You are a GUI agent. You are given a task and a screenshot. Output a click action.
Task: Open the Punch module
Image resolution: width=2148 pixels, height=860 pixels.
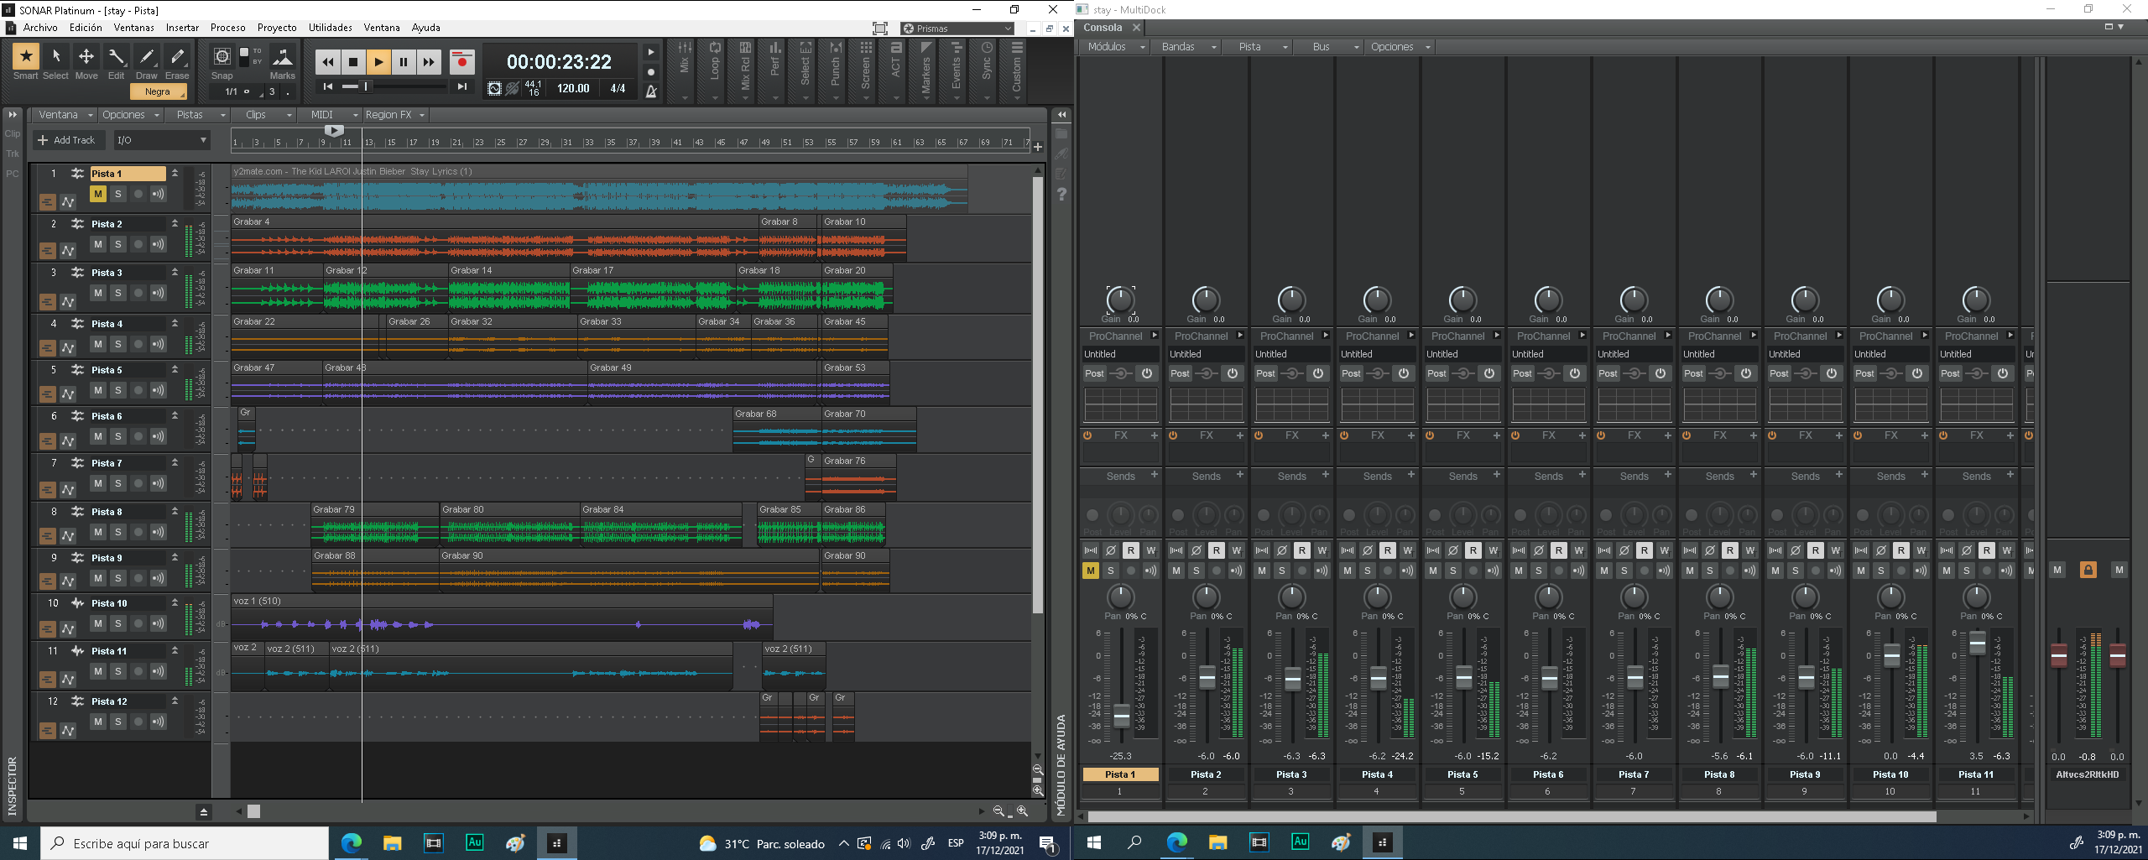coord(836,70)
